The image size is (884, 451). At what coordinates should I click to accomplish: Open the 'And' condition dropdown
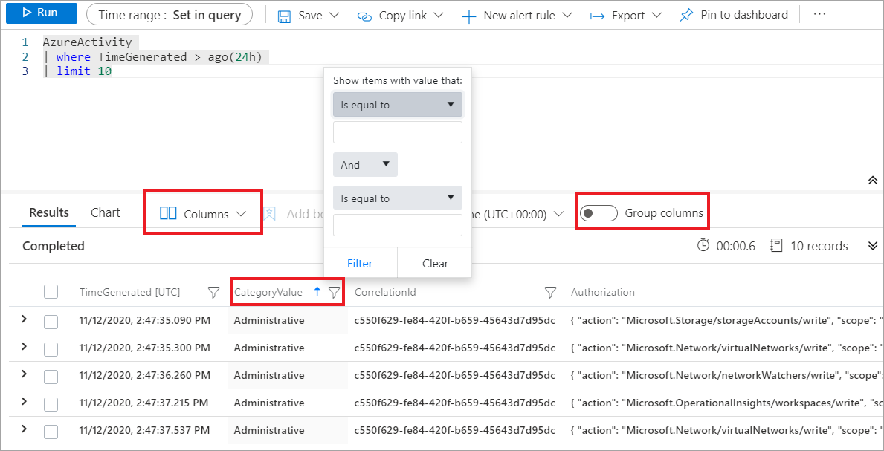364,164
